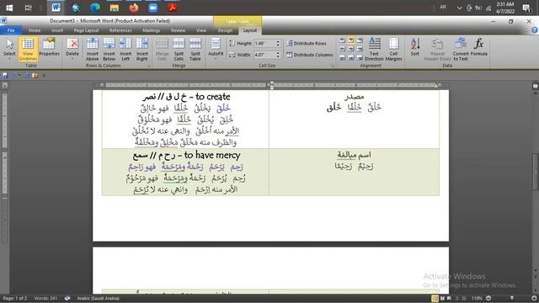Viewport: 539px width, 303px height.
Task: Open Rows & Columns dialog launcher
Action: coord(149,66)
